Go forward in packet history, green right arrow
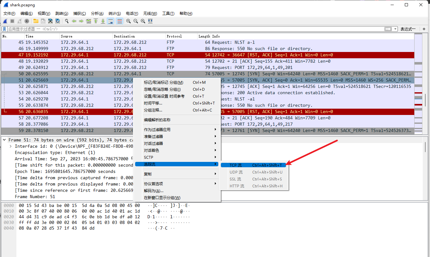430x257 pixels. click(x=81, y=21)
